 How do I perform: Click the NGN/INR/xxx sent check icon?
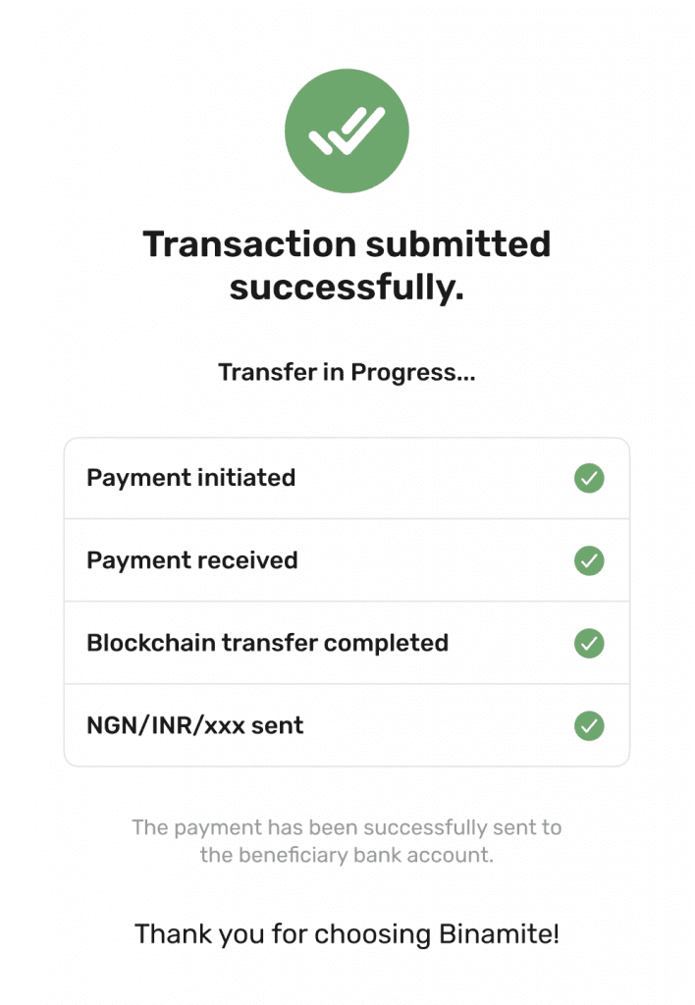tap(589, 726)
